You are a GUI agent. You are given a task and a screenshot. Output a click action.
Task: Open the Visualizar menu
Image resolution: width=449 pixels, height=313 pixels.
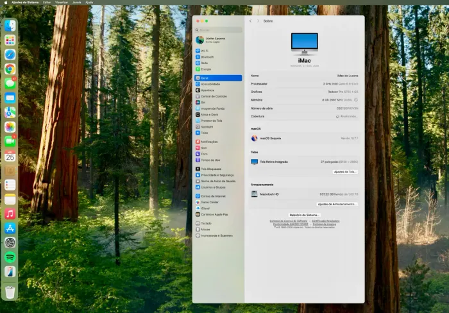coord(62,3)
